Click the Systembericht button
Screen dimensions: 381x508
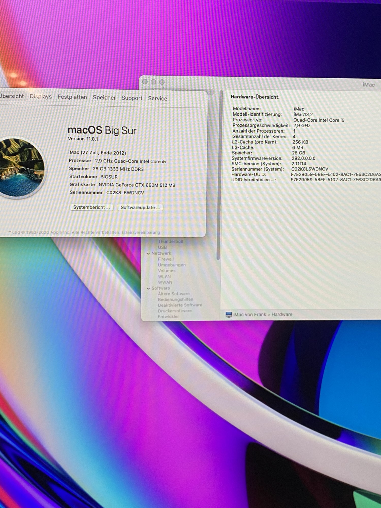(x=91, y=207)
